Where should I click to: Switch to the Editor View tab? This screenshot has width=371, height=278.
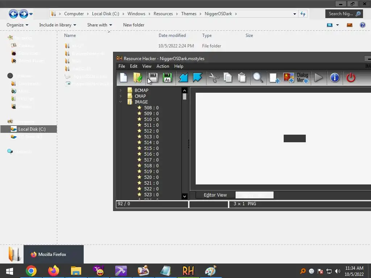[215, 195]
